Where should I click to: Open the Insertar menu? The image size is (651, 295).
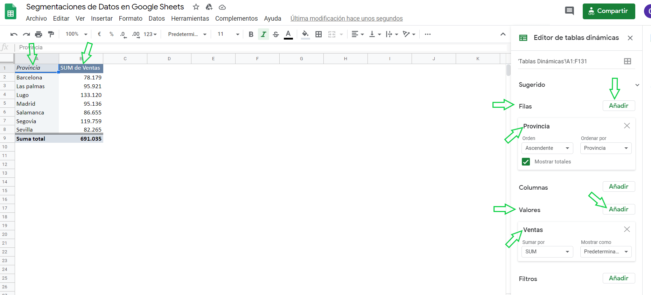tap(102, 19)
